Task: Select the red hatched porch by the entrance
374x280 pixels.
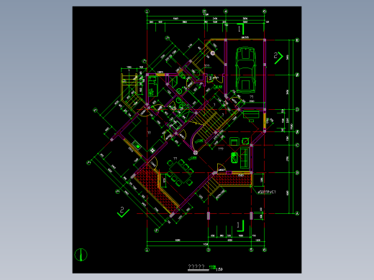Action: coord(232,179)
